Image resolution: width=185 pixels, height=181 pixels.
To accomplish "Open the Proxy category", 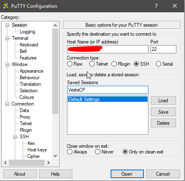I will coord(25,117).
